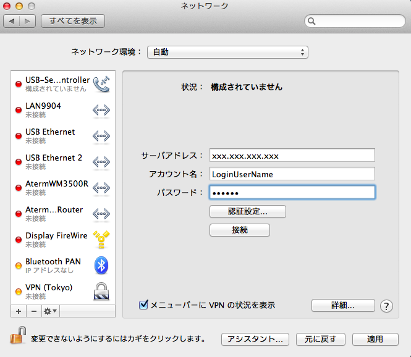
Task: Click 元に戻す to revert changes
Action: pyautogui.click(x=321, y=340)
